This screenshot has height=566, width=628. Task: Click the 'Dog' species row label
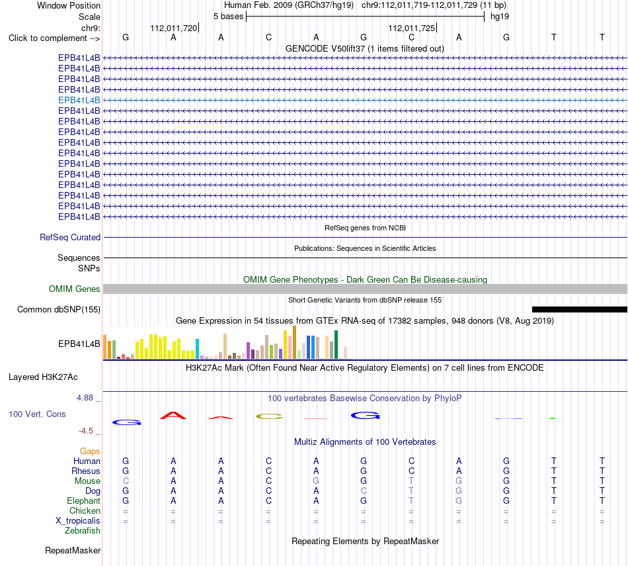click(93, 491)
